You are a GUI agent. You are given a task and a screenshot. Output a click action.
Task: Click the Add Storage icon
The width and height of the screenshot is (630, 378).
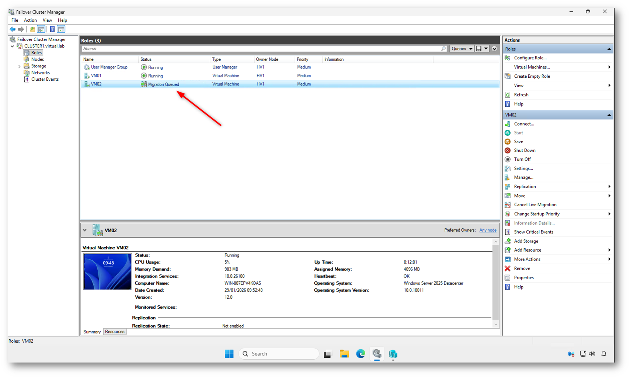click(x=508, y=241)
